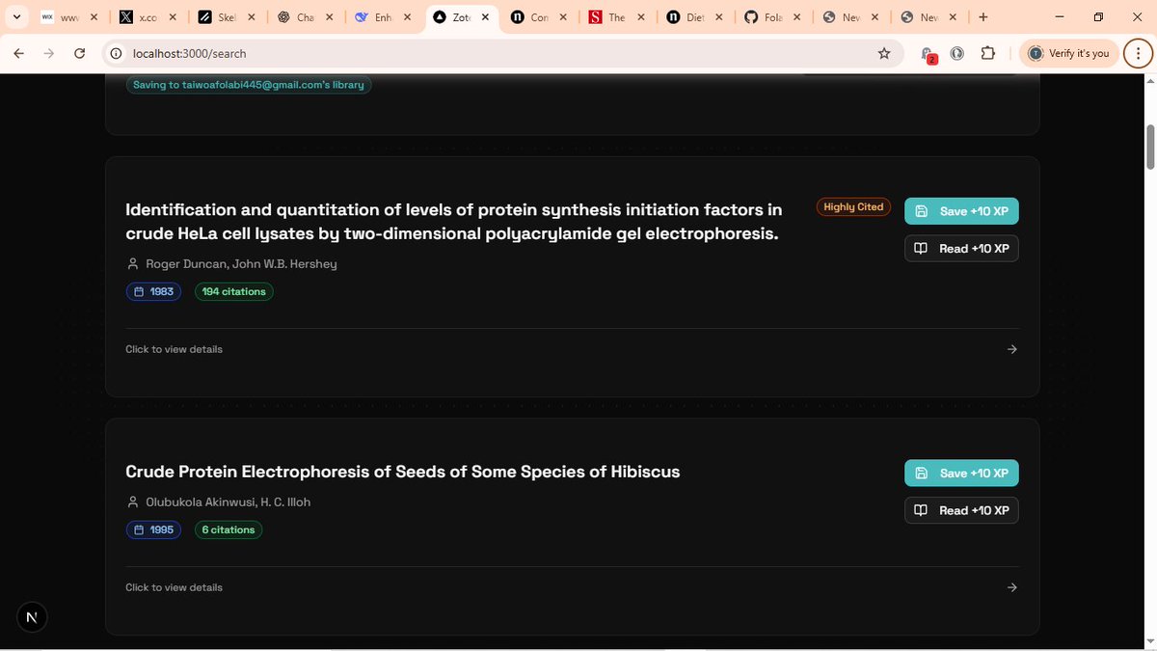Click the calendar icon in 1995 badge
1157x651 pixels.
point(140,529)
